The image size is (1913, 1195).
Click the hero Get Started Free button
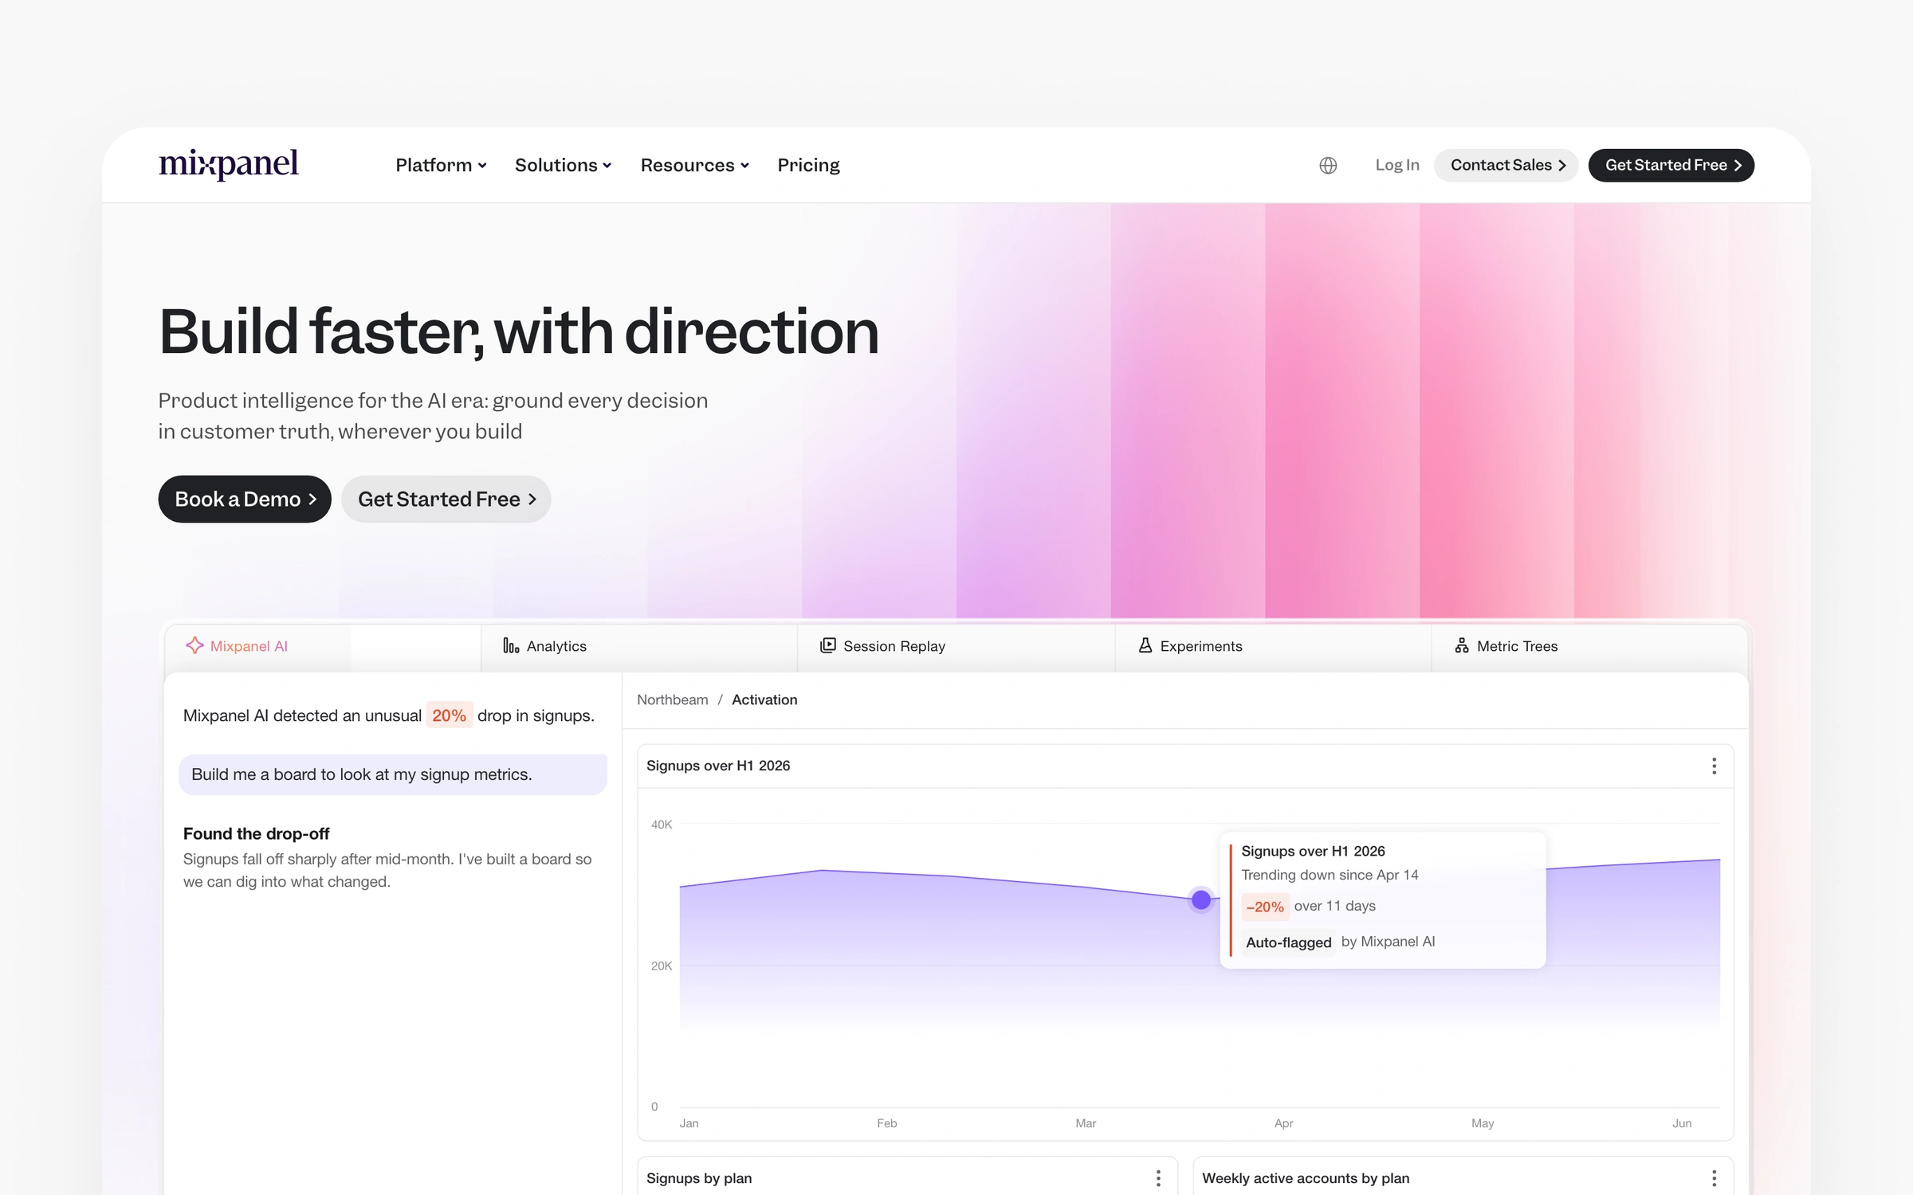point(446,499)
